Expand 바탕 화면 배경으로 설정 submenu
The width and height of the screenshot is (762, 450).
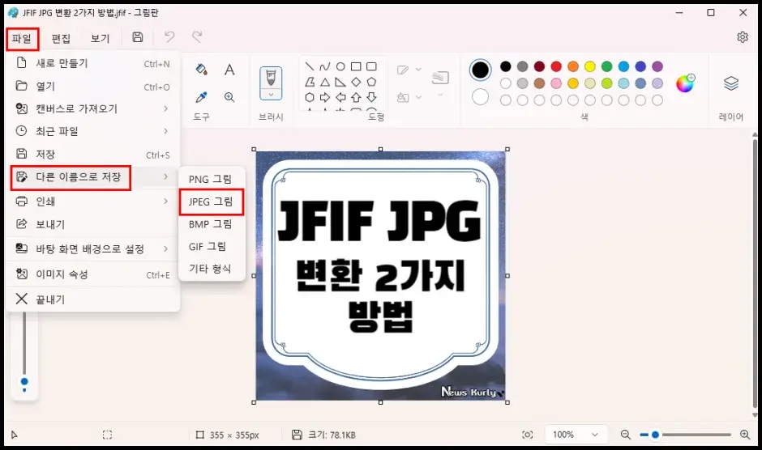(93, 249)
